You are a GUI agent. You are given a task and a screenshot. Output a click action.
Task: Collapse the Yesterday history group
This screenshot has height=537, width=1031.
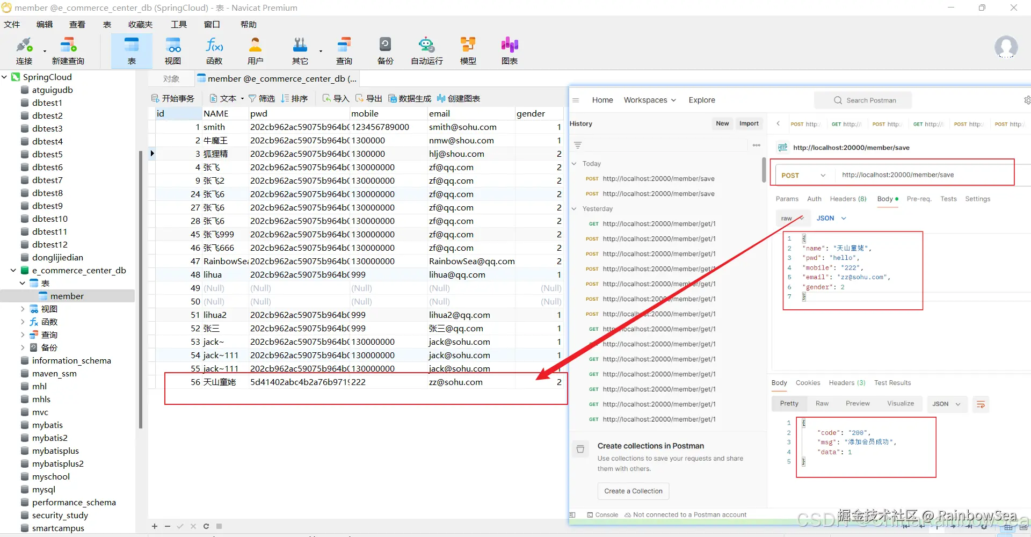tap(574, 208)
